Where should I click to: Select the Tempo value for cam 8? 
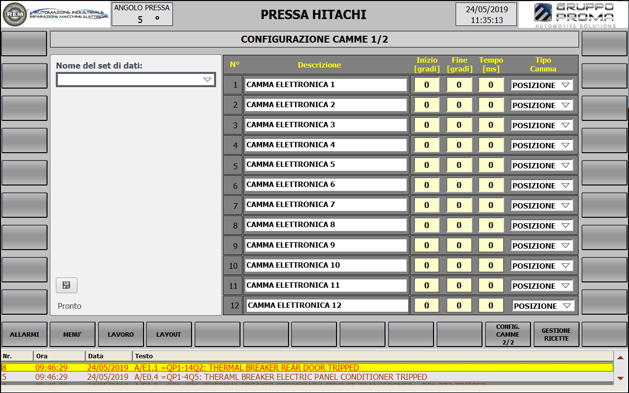[491, 225]
